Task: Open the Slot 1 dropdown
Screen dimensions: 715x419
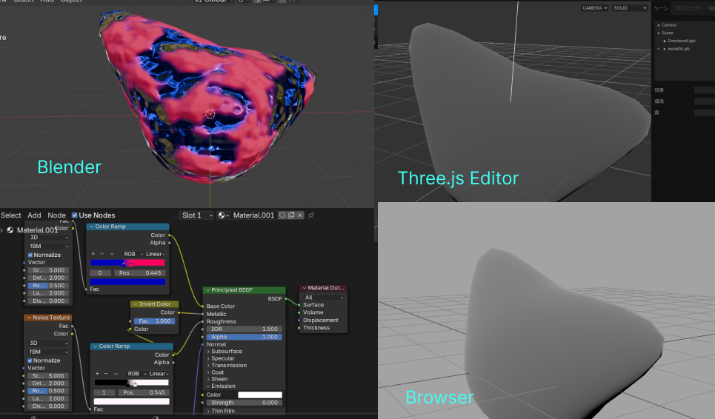Action: (x=197, y=215)
